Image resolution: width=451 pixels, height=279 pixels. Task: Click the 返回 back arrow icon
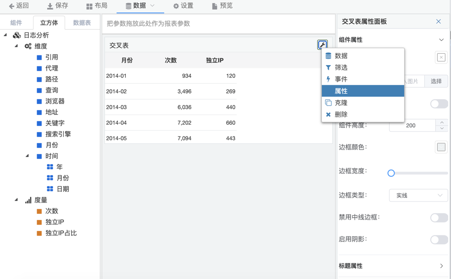[11, 6]
